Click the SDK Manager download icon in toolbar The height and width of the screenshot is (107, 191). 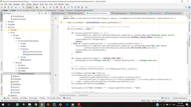pos(64,7)
